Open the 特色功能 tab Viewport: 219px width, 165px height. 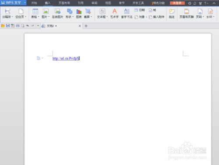[159, 3]
